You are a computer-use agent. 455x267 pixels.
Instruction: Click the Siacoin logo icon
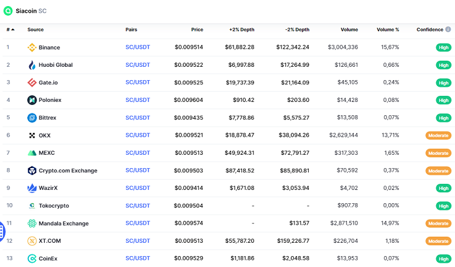click(8, 11)
